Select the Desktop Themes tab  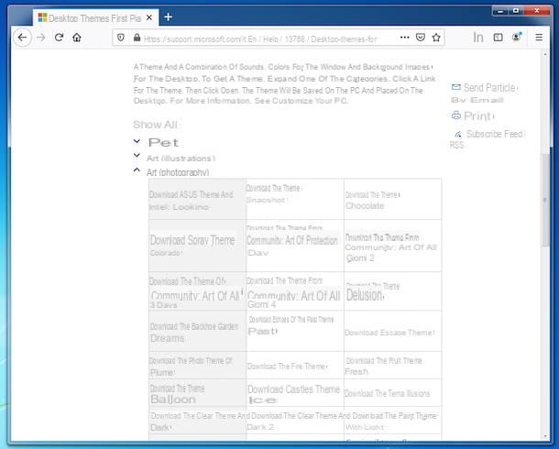pyautogui.click(x=95, y=17)
